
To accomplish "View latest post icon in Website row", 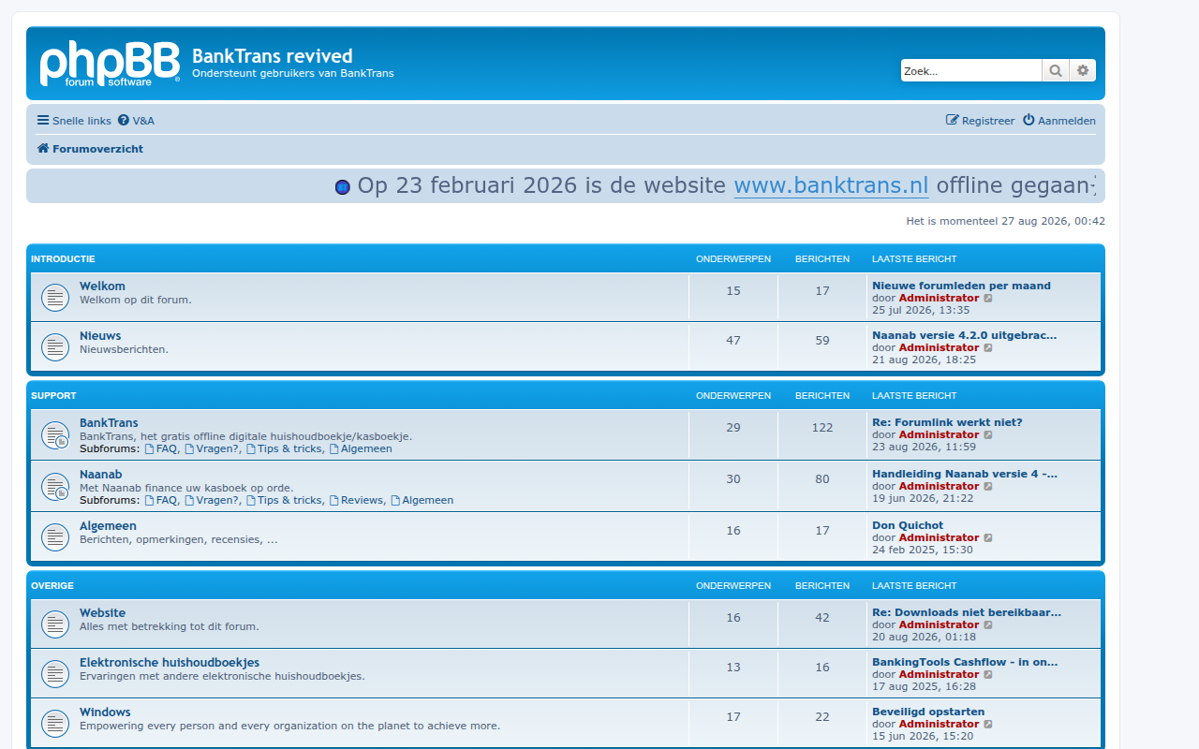I will pos(988,624).
